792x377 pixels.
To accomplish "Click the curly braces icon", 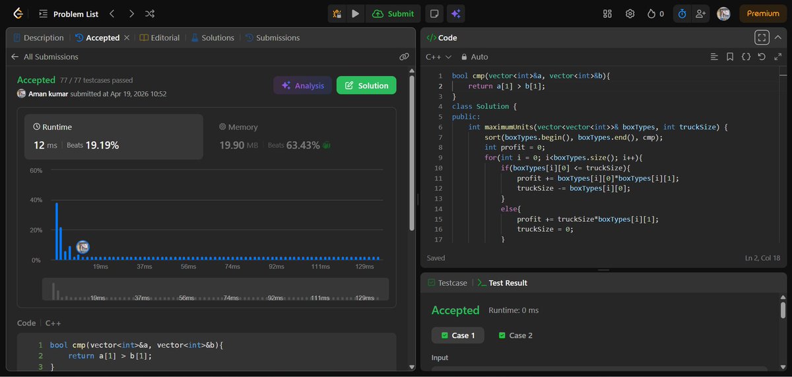I will (x=746, y=57).
